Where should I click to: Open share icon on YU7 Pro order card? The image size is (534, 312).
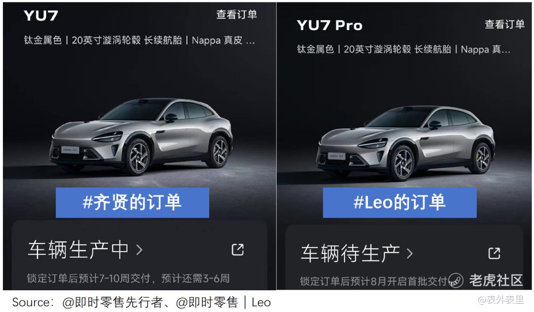tap(494, 253)
